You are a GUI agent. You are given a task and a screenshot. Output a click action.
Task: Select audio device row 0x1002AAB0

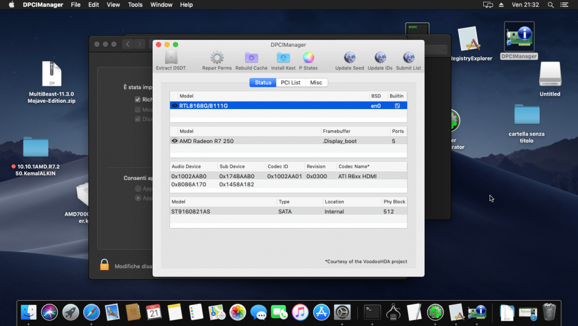click(288, 176)
